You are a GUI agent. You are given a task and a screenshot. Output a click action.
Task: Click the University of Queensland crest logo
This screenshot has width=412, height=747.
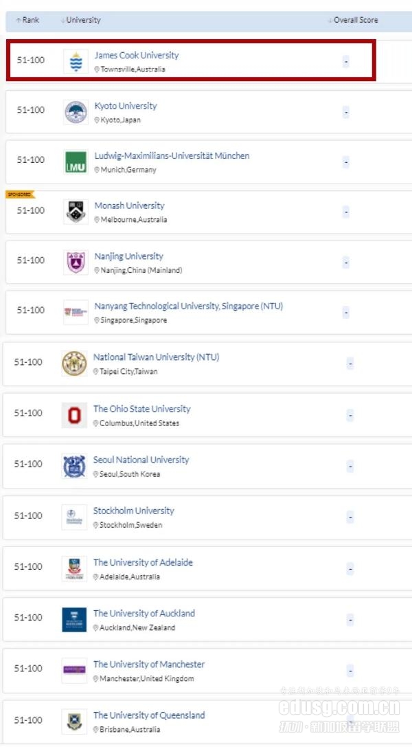[74, 722]
